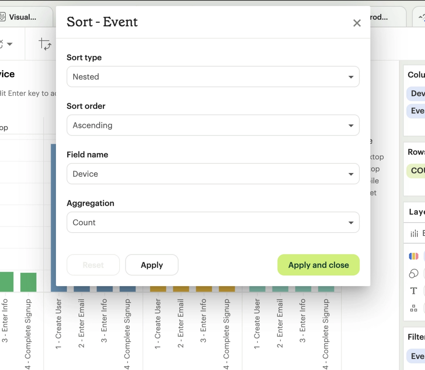Click the multicolored palette icon in the Layers panel

413,256
